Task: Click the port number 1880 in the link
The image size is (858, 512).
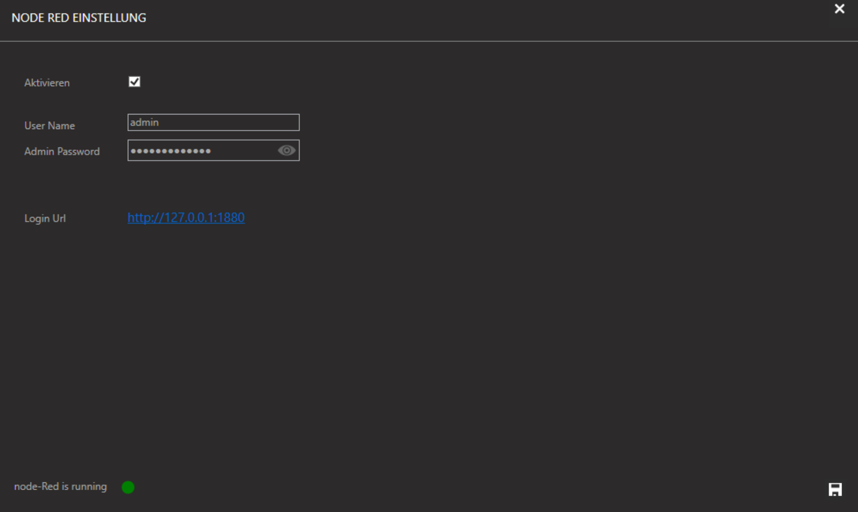Action: [231, 217]
